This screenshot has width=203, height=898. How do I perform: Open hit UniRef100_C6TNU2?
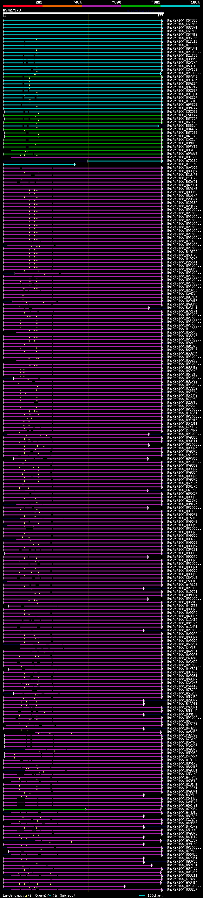click(x=182, y=31)
